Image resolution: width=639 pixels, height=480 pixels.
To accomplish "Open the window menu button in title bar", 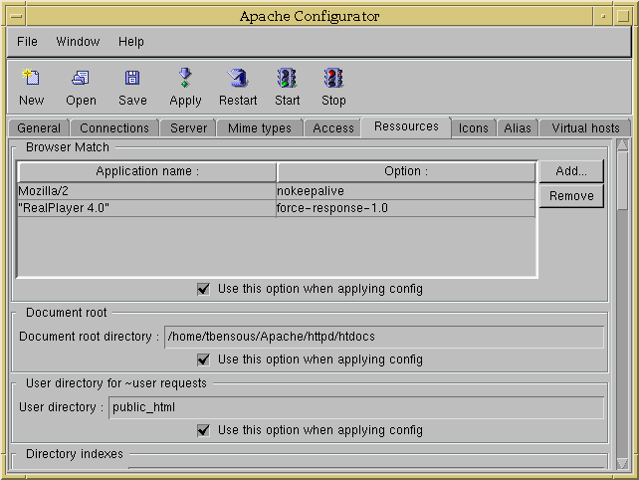I will click(x=16, y=16).
